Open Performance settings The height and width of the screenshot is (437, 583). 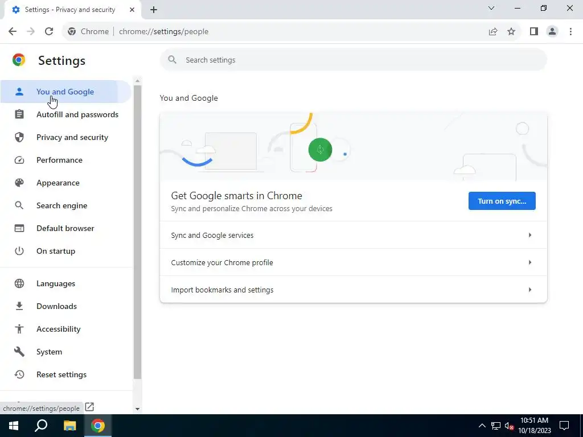tap(66, 160)
